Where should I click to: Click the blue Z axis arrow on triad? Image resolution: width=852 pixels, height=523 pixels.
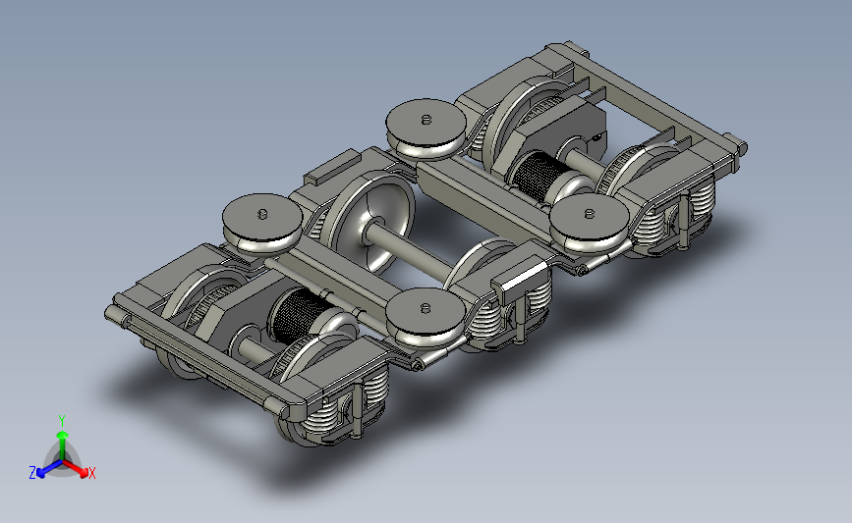[50, 469]
